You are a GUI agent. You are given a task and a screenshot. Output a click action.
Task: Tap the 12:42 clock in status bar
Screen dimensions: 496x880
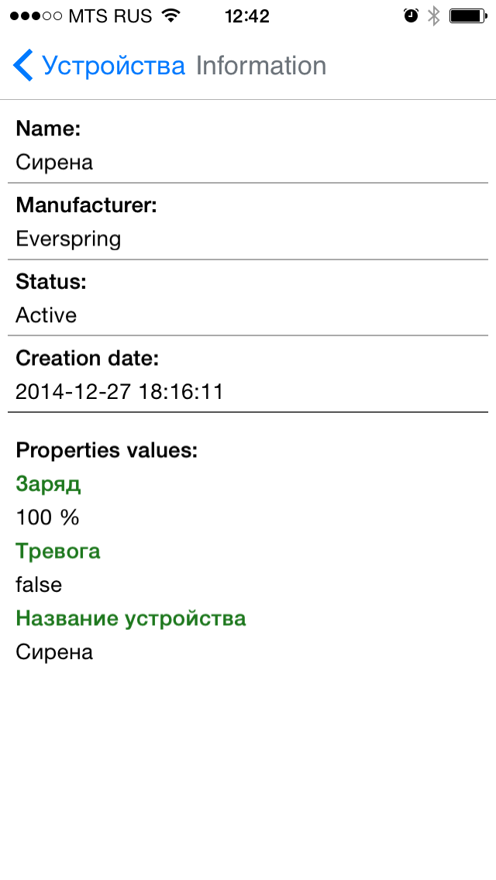pyautogui.click(x=247, y=15)
